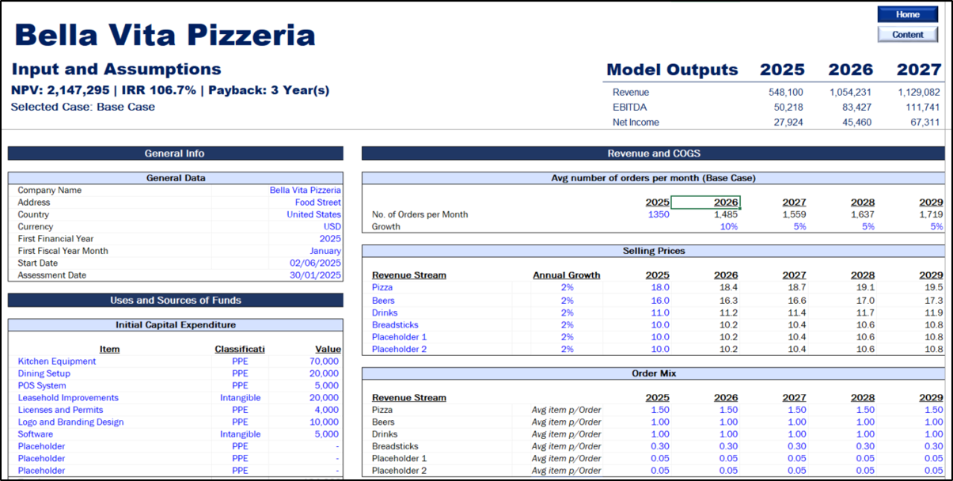
Task: Select Pizza order mix 1.50 for 2025
Action: pos(659,410)
